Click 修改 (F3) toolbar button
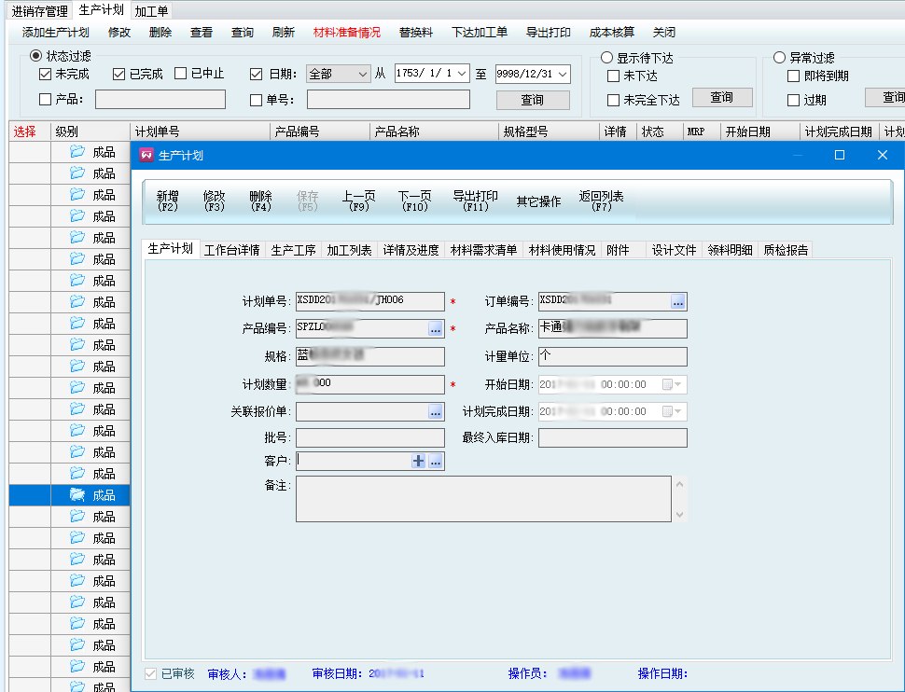 tap(215, 201)
